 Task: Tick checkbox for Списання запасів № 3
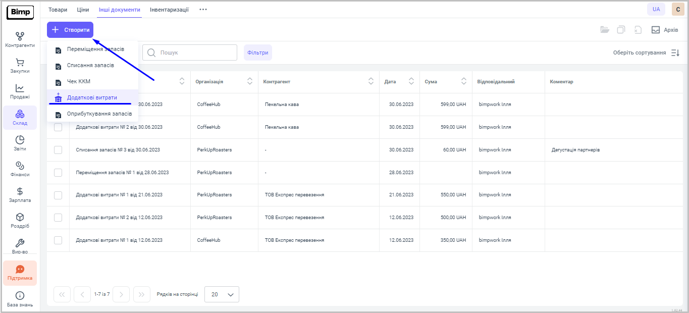tap(58, 150)
